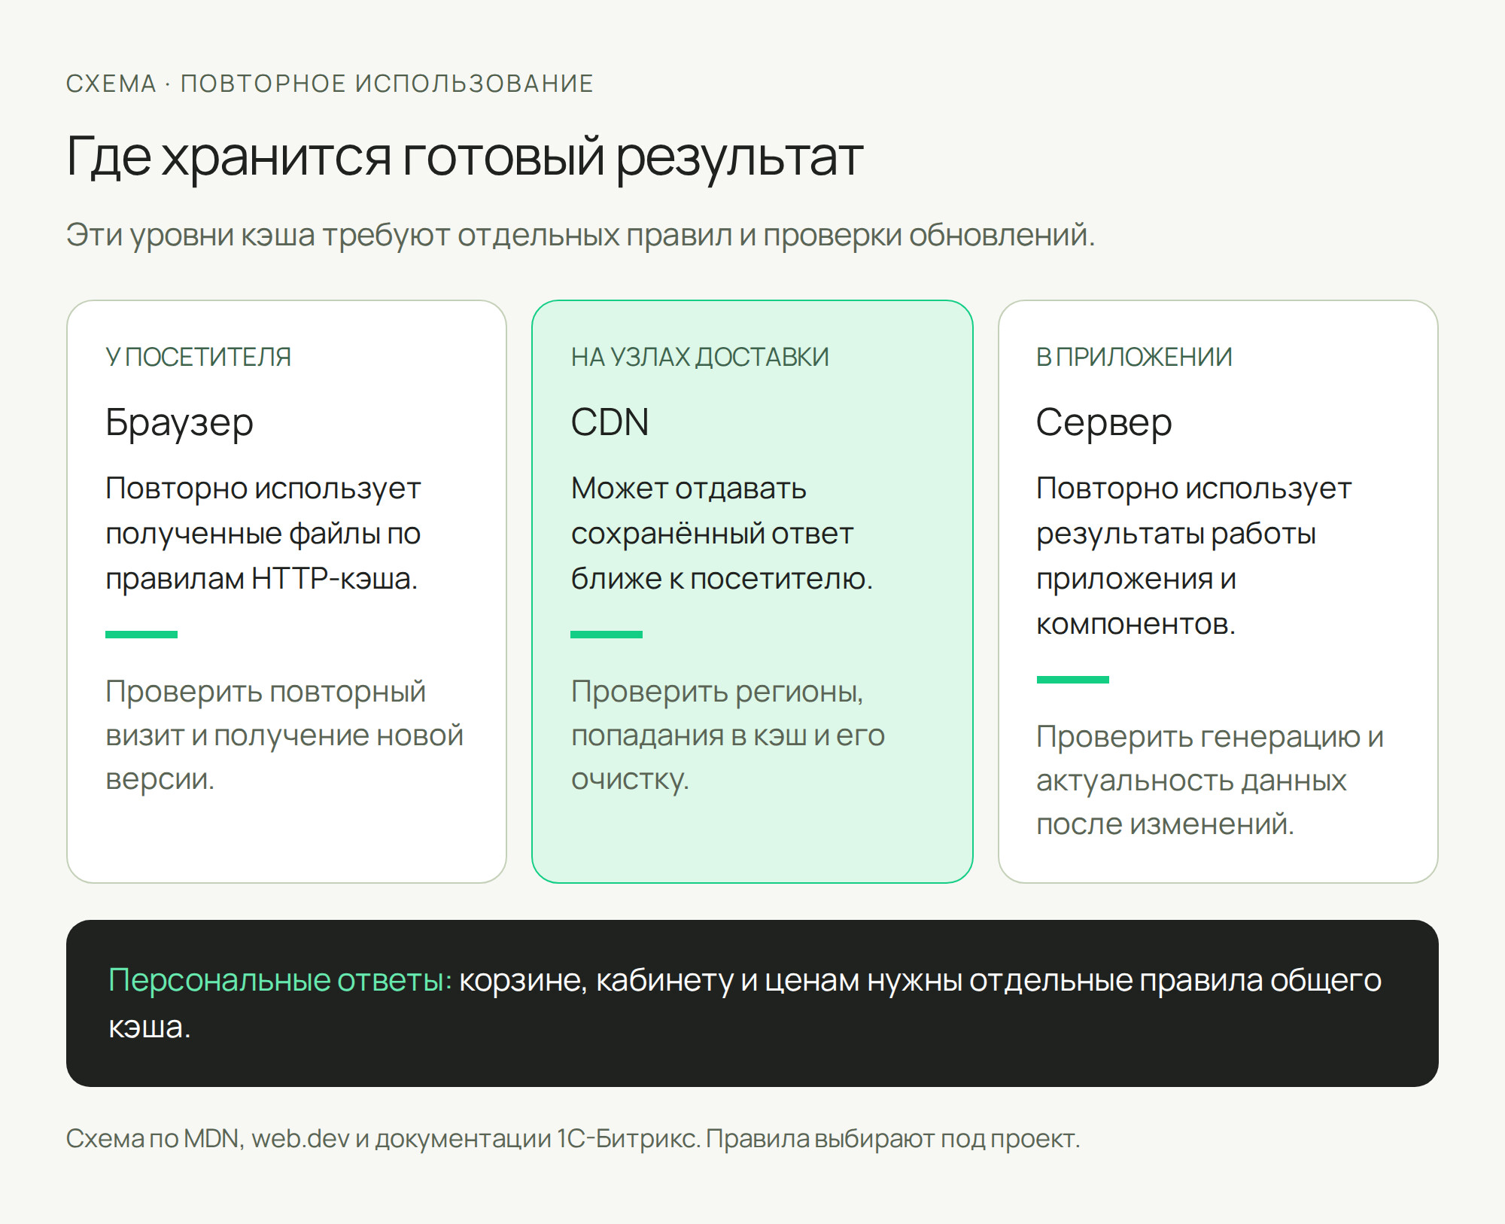
Task: Select the 'Браузер' card heading
Action: point(179,422)
